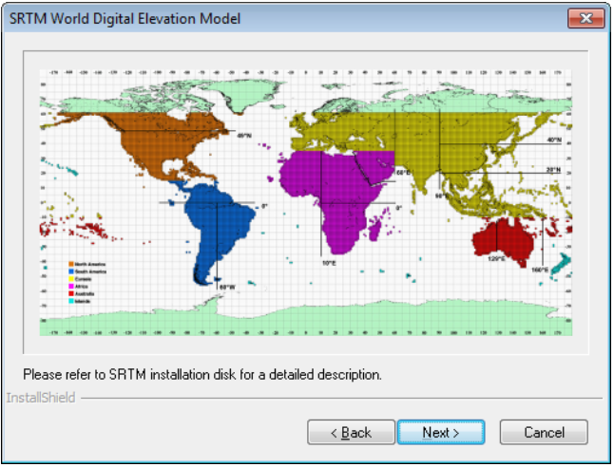Click the InstallShield label
Image resolution: width=614 pixels, height=467 pixels.
click(41, 398)
